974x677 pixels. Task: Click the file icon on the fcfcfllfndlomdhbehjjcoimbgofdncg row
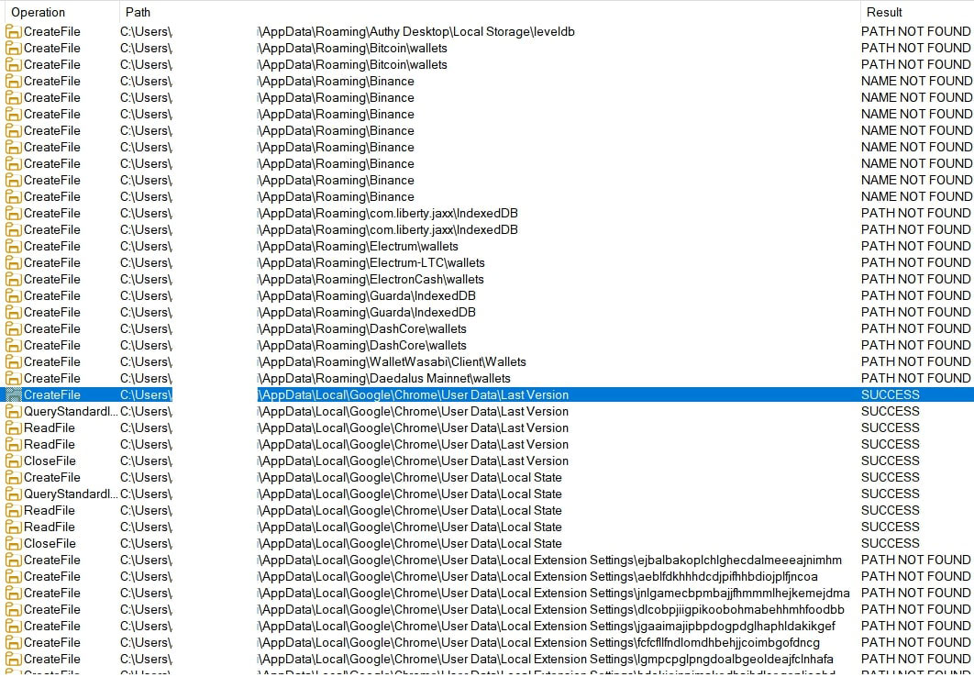tap(14, 642)
